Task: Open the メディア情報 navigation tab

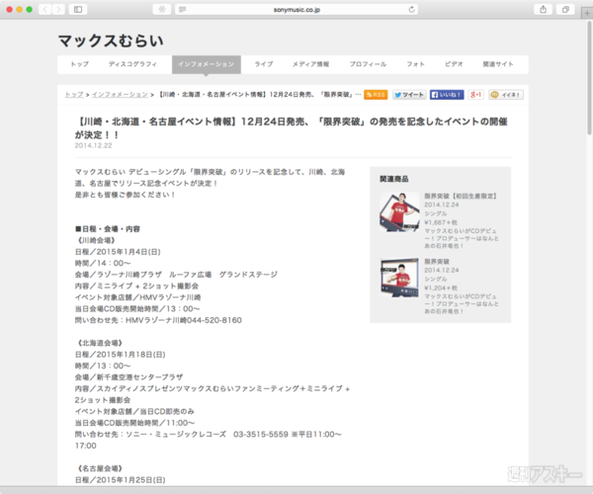Action: (x=310, y=64)
